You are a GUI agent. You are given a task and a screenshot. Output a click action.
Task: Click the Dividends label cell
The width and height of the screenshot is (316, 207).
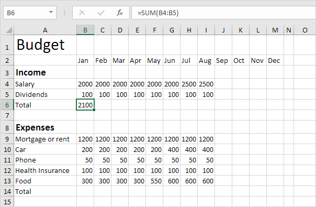(45, 94)
